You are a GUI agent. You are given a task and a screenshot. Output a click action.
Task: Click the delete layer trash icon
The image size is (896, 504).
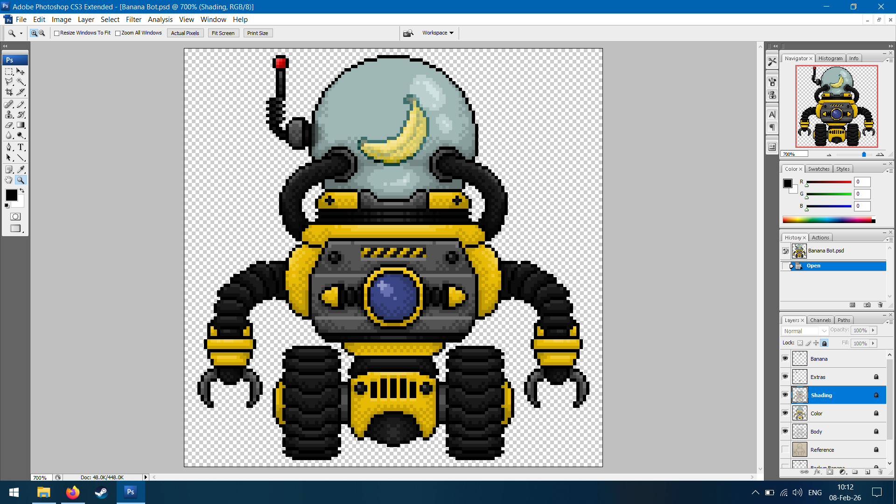(x=880, y=472)
